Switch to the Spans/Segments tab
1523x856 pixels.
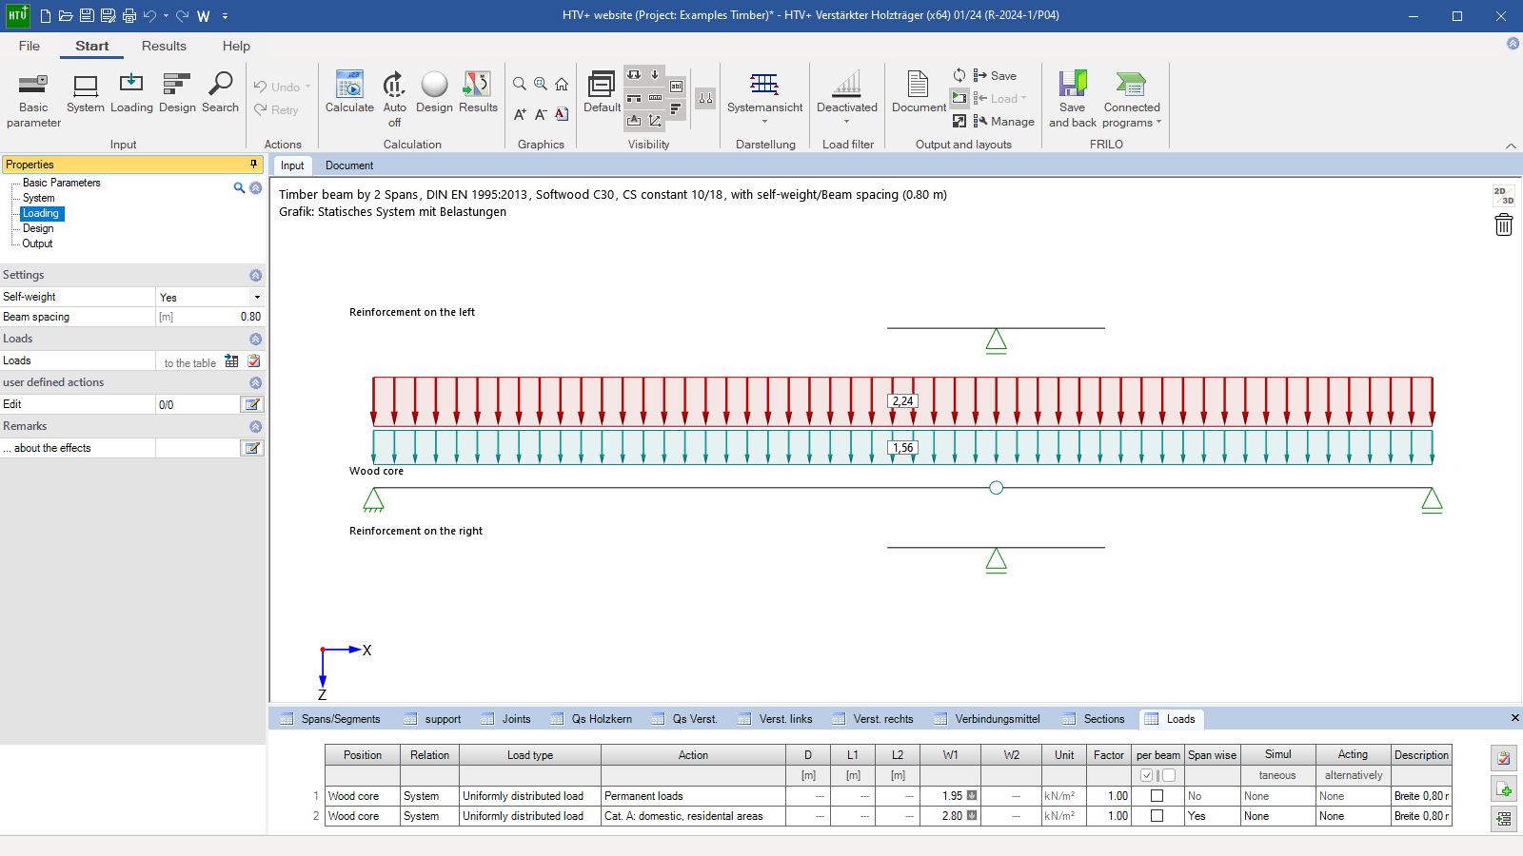[x=340, y=719]
